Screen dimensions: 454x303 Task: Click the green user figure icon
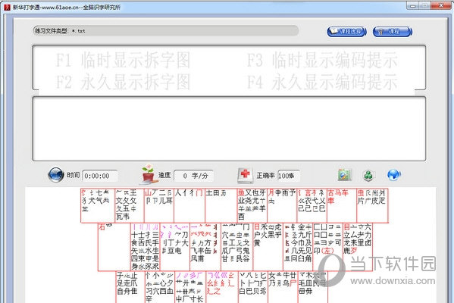[368, 175]
